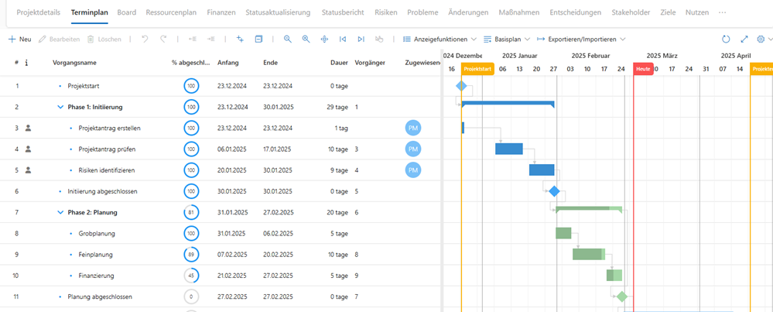Click the collapse all rows icon

(258, 39)
